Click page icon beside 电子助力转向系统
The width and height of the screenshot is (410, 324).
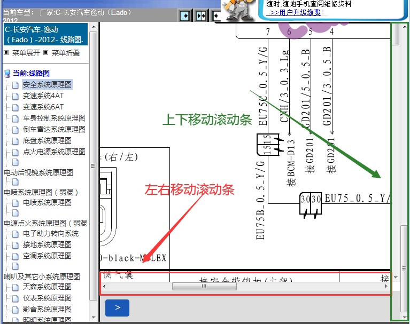(x=16, y=234)
